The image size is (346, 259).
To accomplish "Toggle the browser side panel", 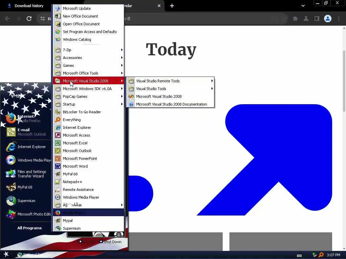I will coord(317,19).
